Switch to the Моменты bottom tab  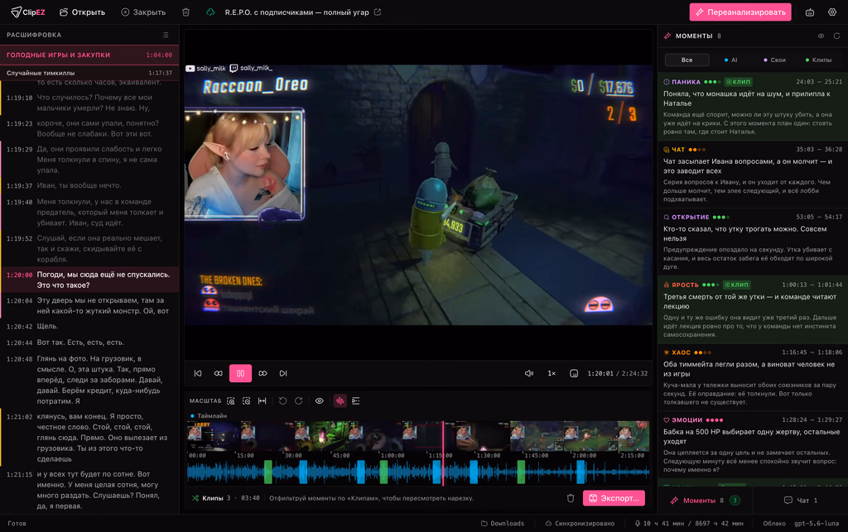[x=706, y=500]
